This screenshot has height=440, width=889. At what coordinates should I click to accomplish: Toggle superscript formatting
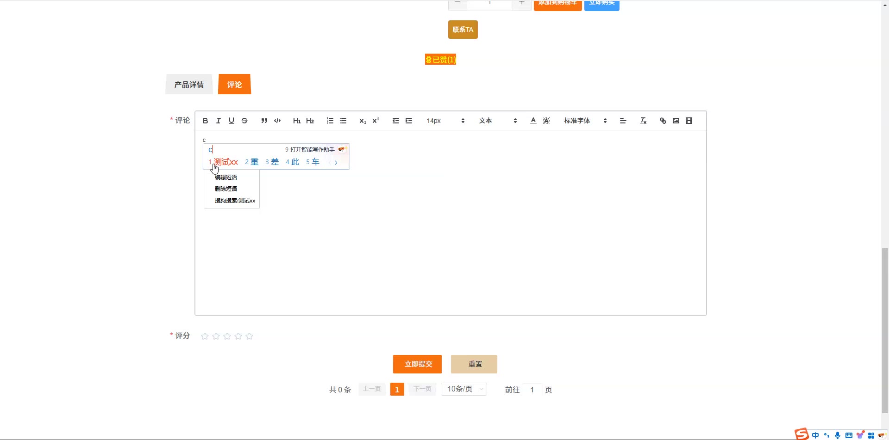tap(376, 121)
